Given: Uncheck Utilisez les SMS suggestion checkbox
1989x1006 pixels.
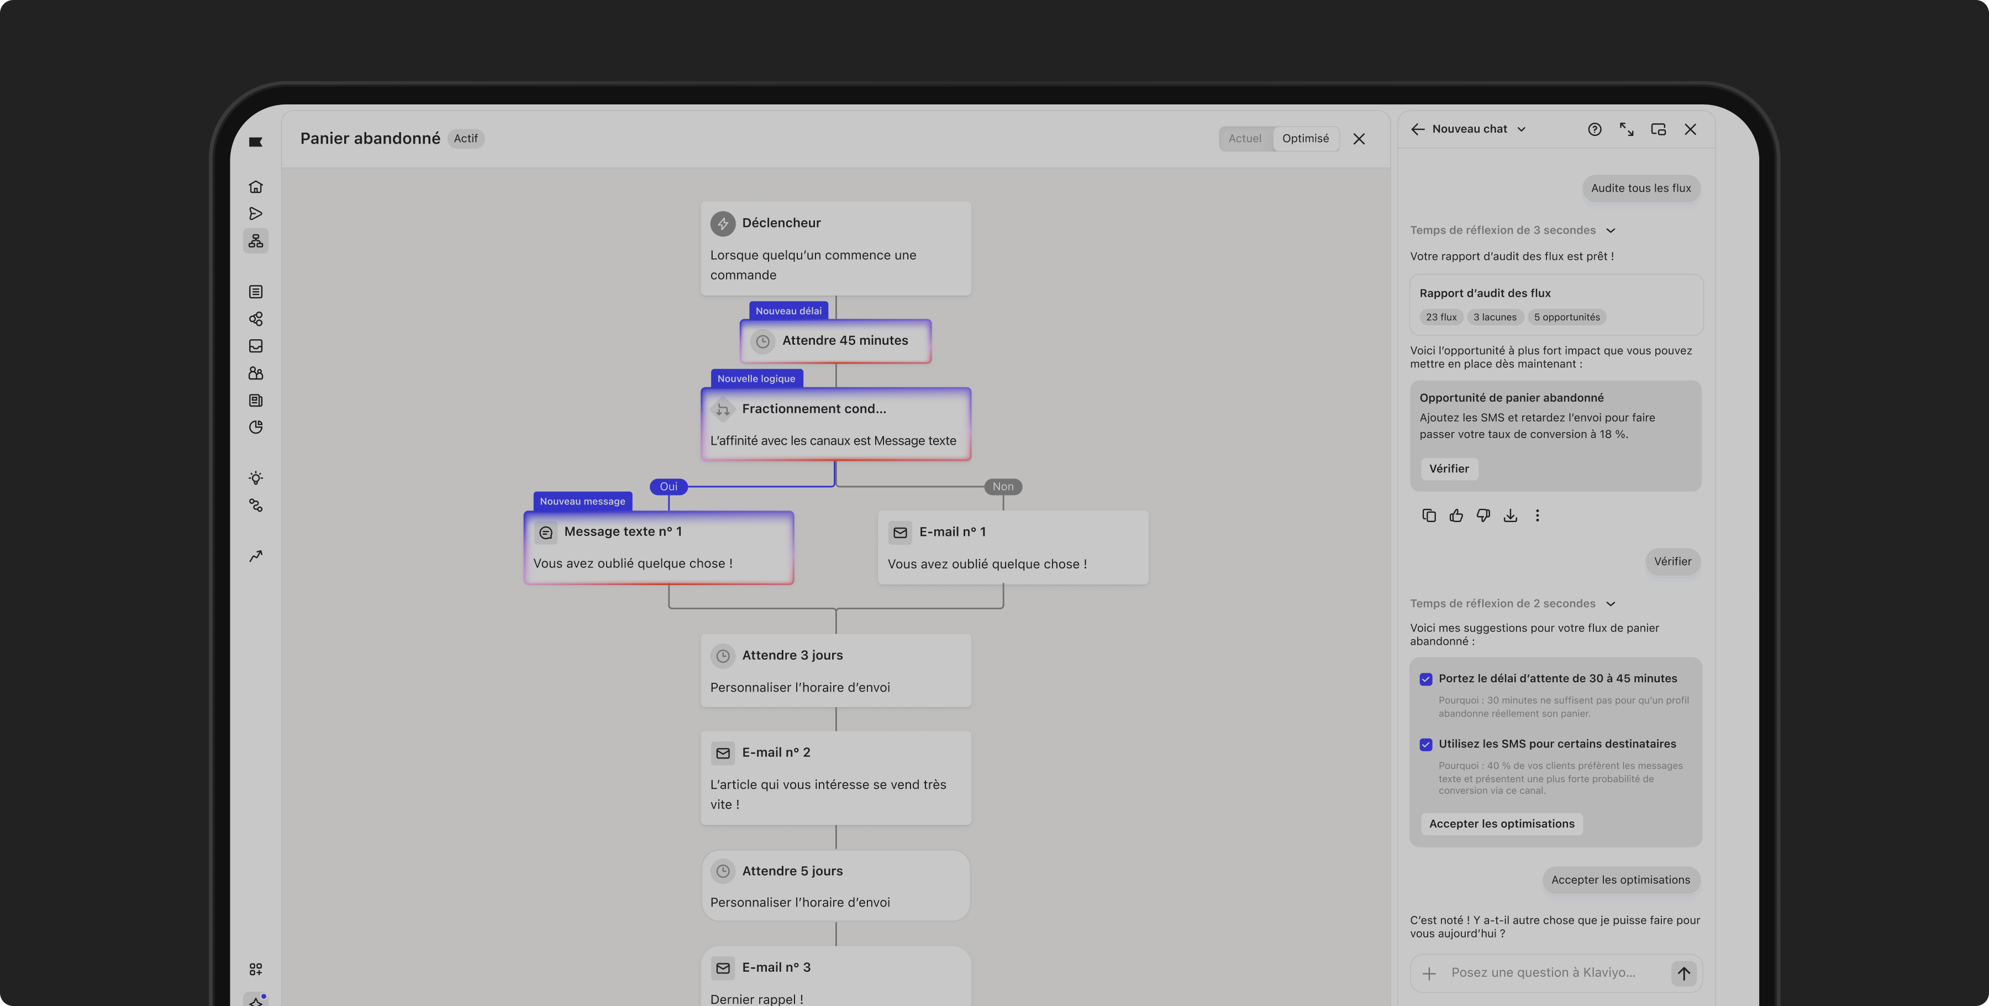Looking at the screenshot, I should [1426, 745].
